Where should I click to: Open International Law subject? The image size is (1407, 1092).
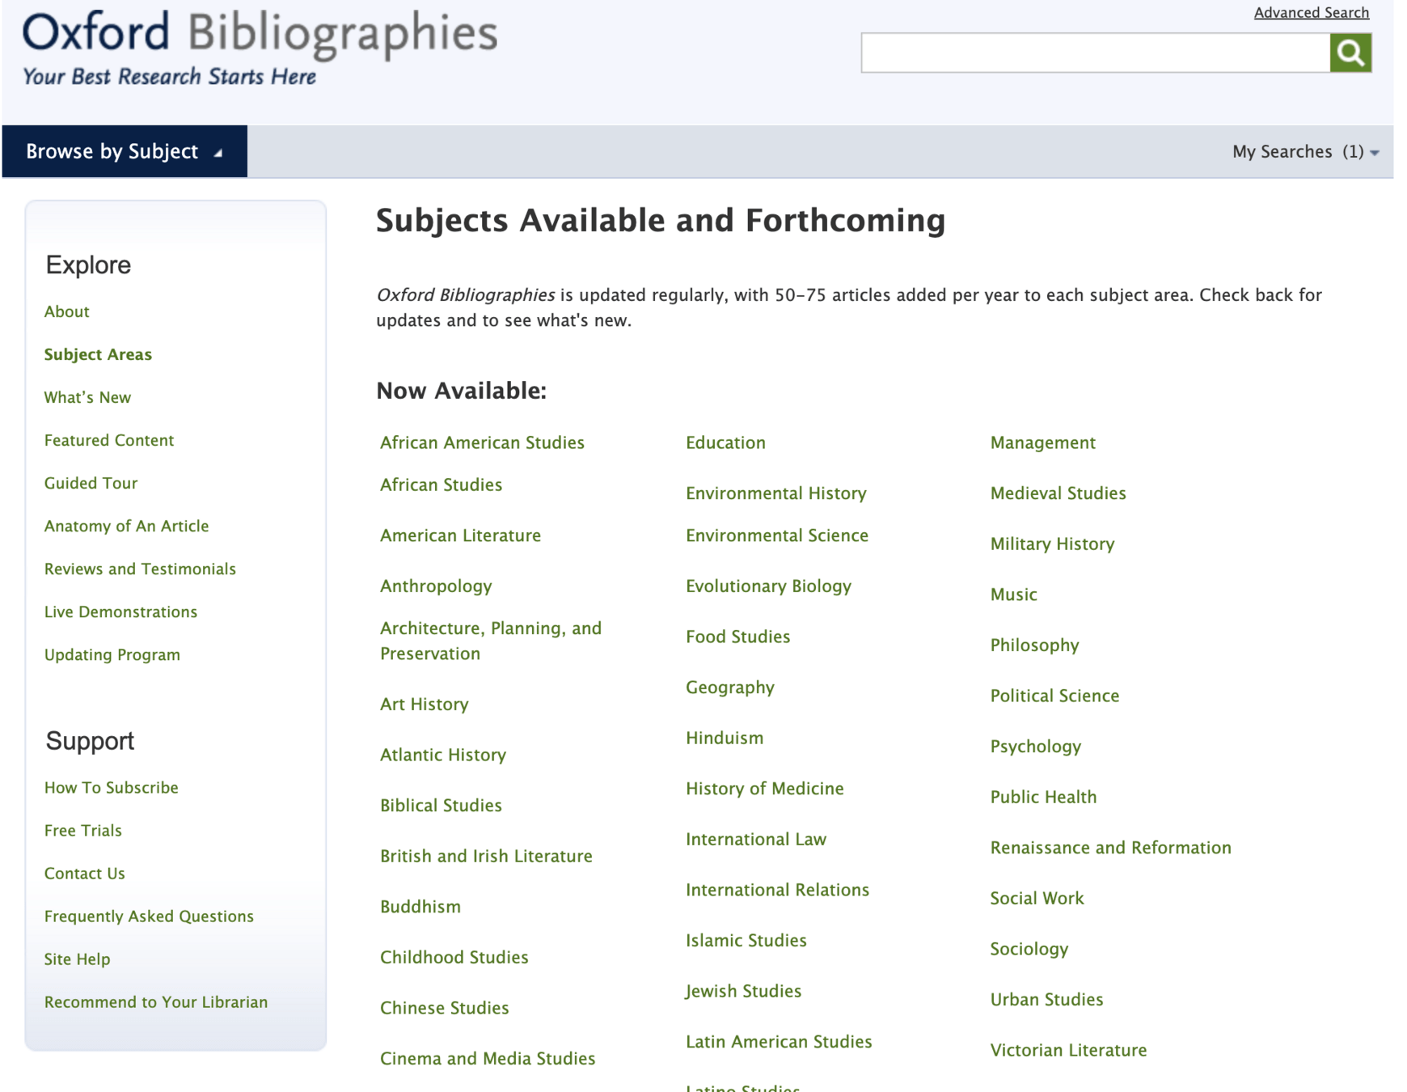(755, 839)
